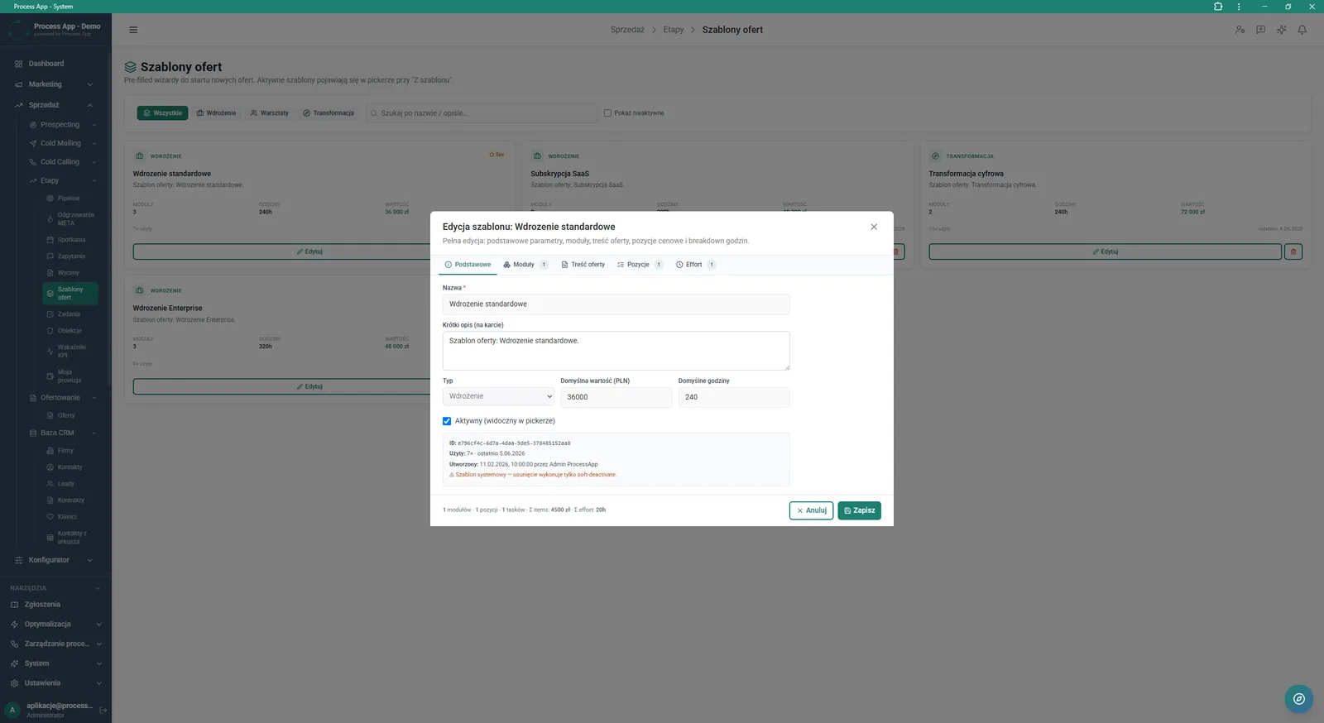Filter templates by Warsztaty
The height and width of the screenshot is (723, 1324).
pyautogui.click(x=270, y=113)
